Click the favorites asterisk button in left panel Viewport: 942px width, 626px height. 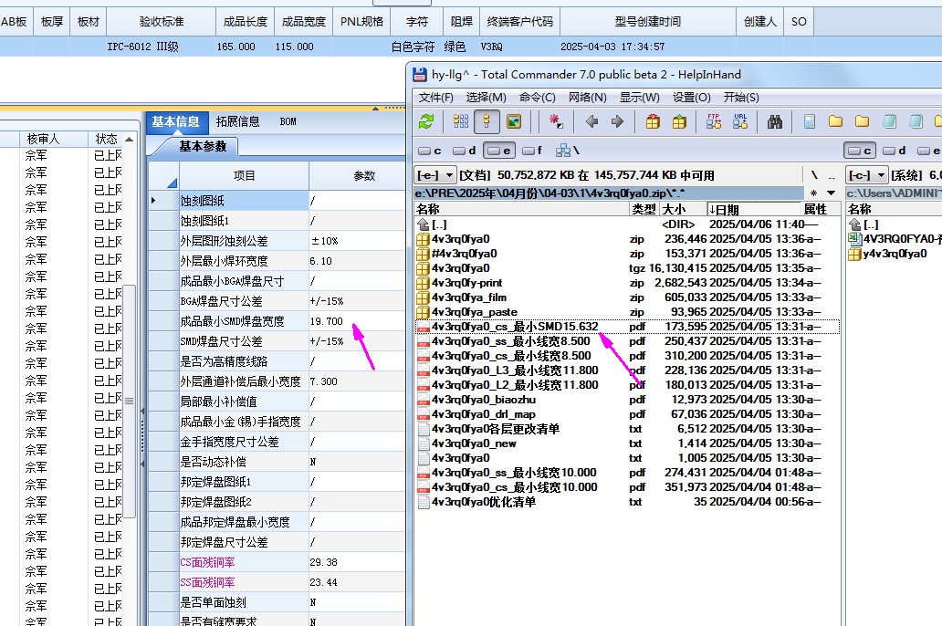coord(813,193)
